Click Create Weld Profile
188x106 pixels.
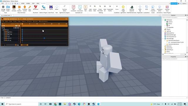click(110, 9)
